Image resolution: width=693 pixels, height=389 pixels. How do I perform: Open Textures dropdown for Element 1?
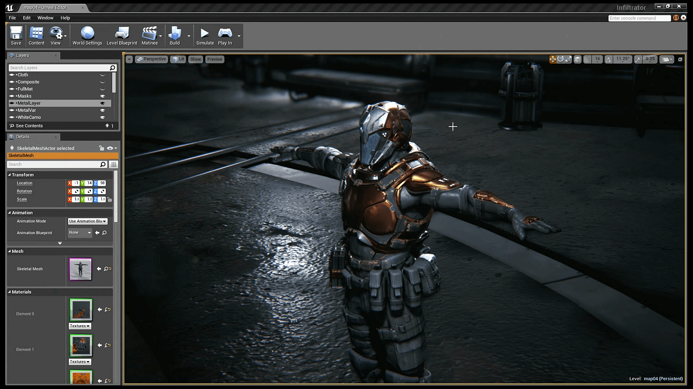(x=79, y=362)
